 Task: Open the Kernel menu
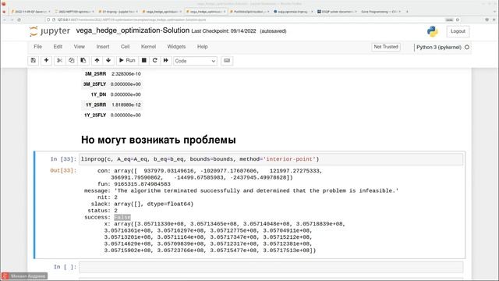tap(148, 47)
